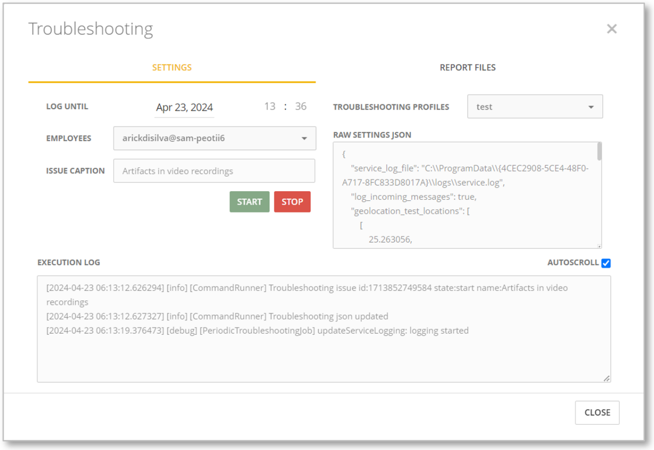
Task: Click the Raw Settings JSON scrollbar thumb
Action: point(599,152)
